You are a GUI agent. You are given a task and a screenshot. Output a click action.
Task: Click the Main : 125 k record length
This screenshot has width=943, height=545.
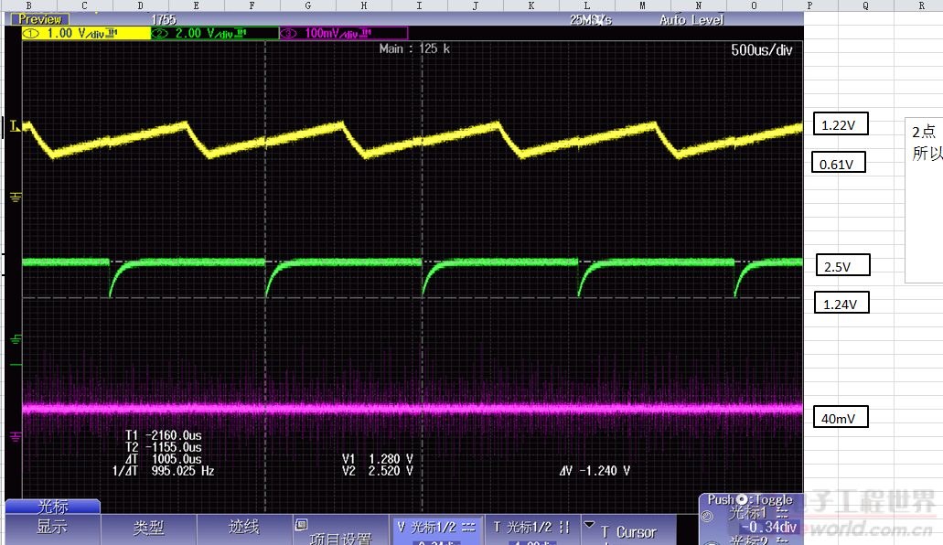pyautogui.click(x=414, y=48)
